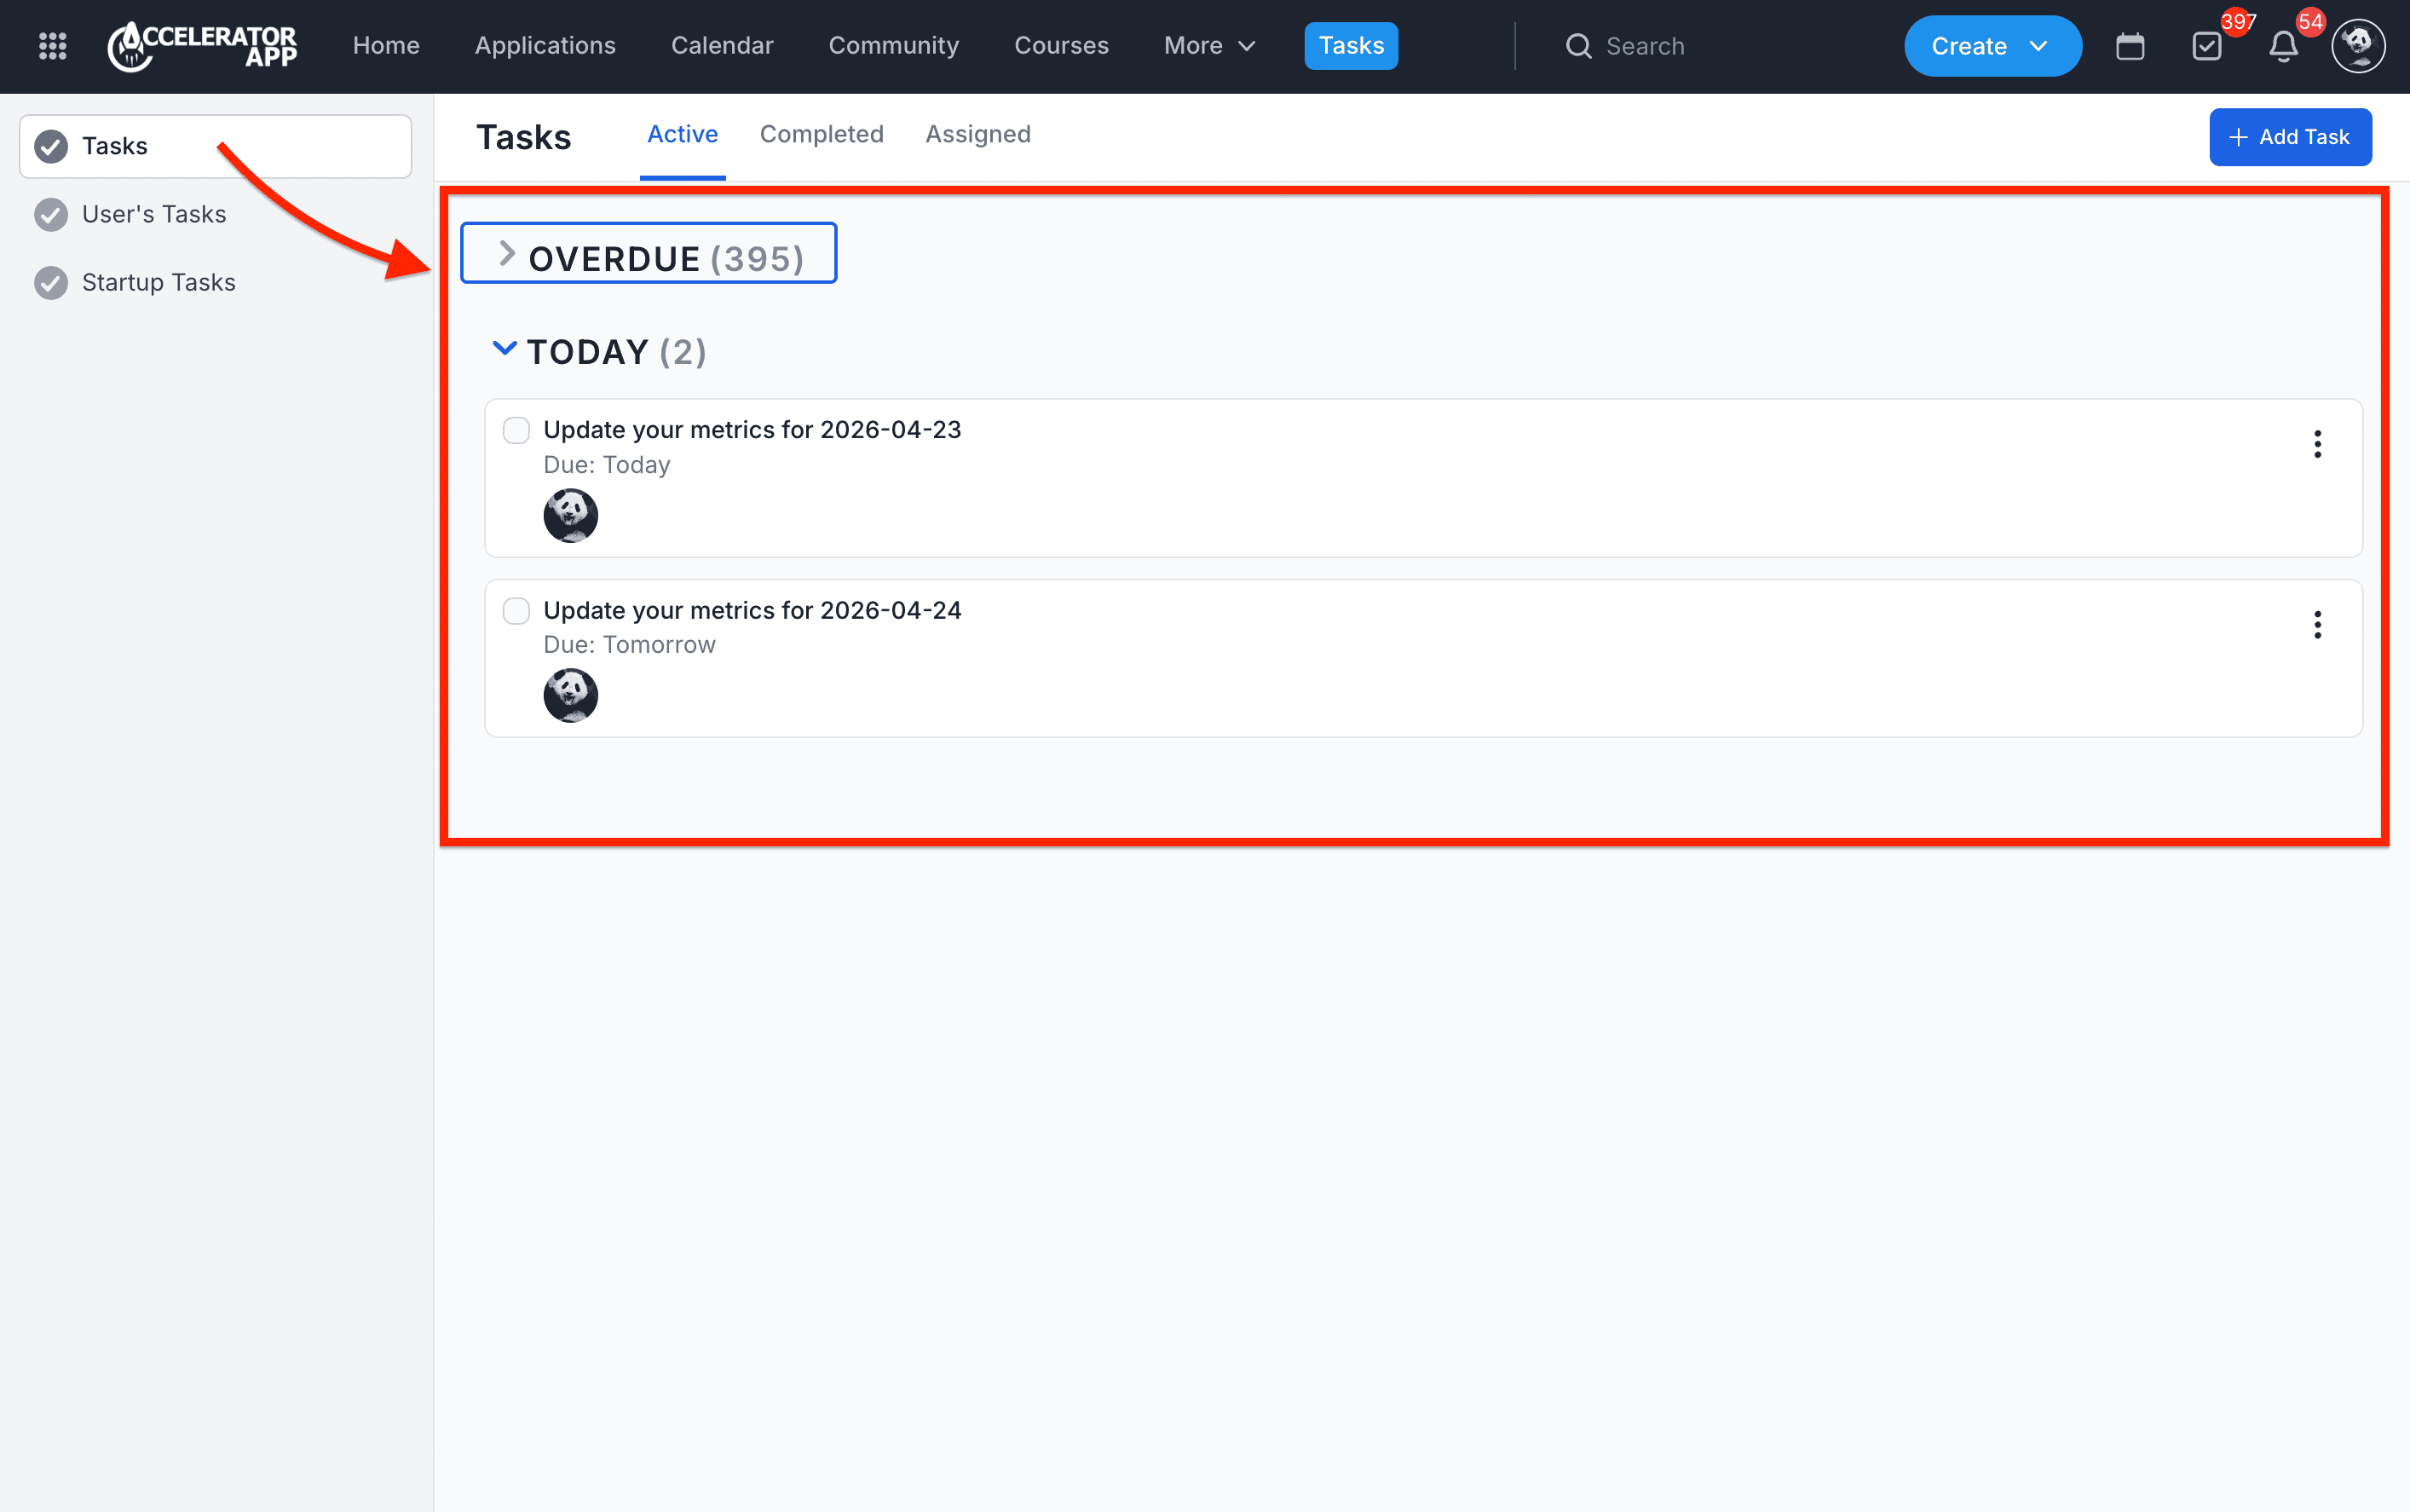Viewport: 2410px width, 1512px height.
Task: Open the calendar icon in top bar
Action: pos(2130,46)
